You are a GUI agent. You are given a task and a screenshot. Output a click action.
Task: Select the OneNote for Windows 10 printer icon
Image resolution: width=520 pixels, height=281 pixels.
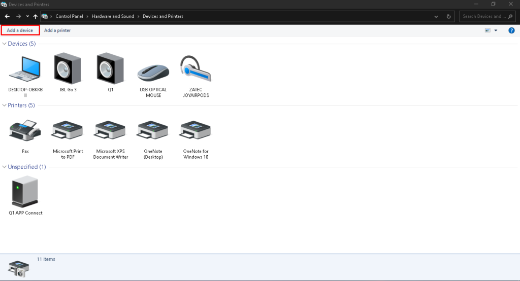196,130
